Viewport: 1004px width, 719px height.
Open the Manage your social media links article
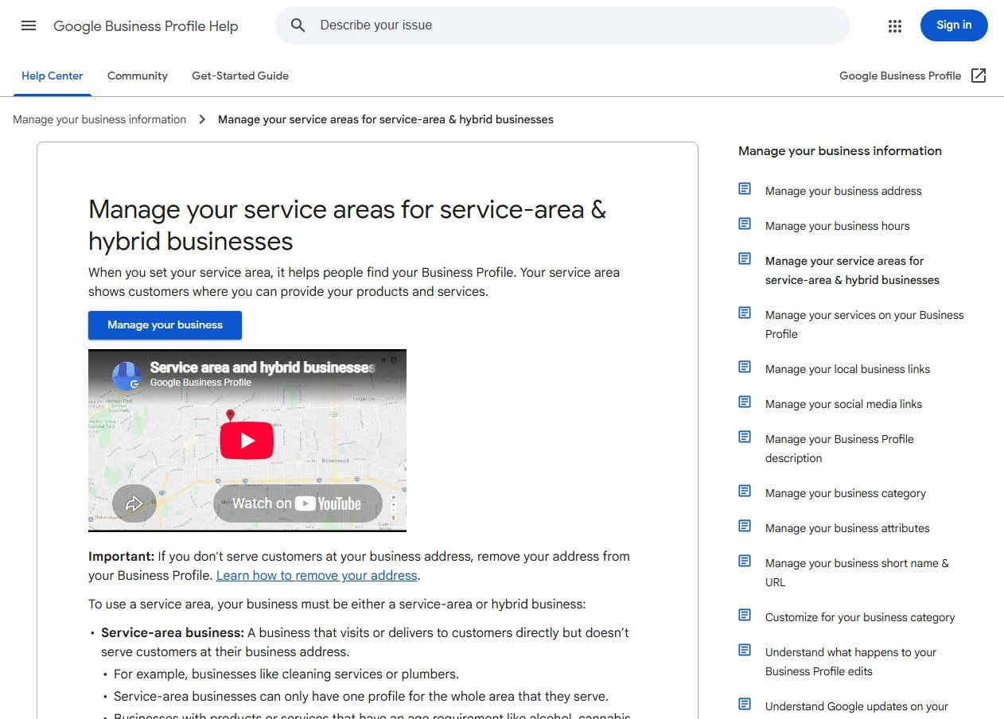843,404
